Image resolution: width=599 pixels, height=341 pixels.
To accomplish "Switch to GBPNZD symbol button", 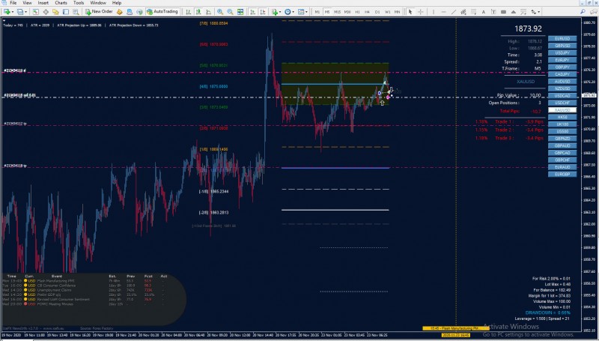I will [562, 139].
